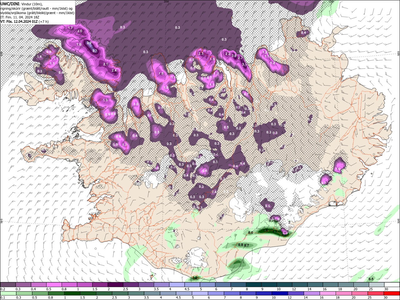This screenshot has width=400, height=300.
Task: Click the snowfall value '2.1'
Action: tap(106, 64)
